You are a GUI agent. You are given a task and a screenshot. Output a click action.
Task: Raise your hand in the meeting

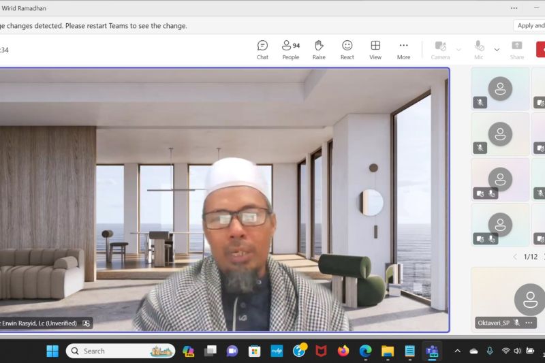pyautogui.click(x=319, y=49)
